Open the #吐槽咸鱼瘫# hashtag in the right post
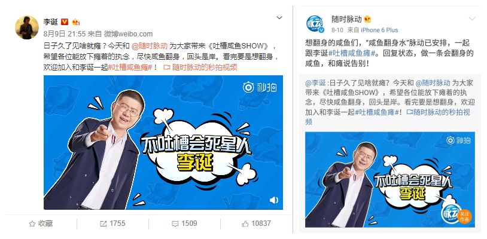 354,53
